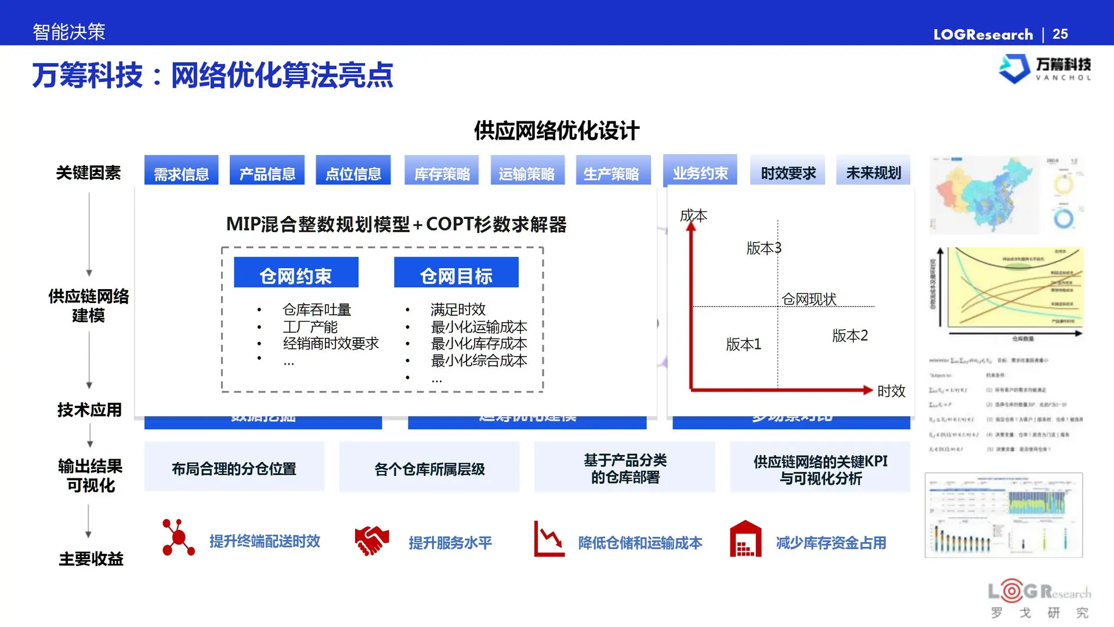Click the 供应链网络的关键KPI与可视化分析 box
This screenshot has height=627, width=1114.
(x=820, y=467)
